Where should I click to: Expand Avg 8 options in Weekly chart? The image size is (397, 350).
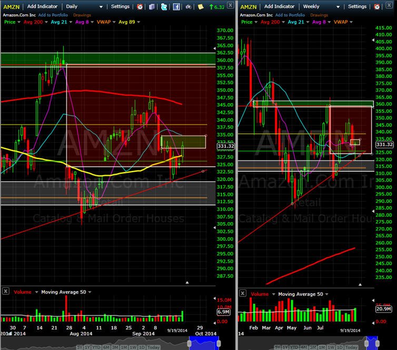[x=329, y=22]
